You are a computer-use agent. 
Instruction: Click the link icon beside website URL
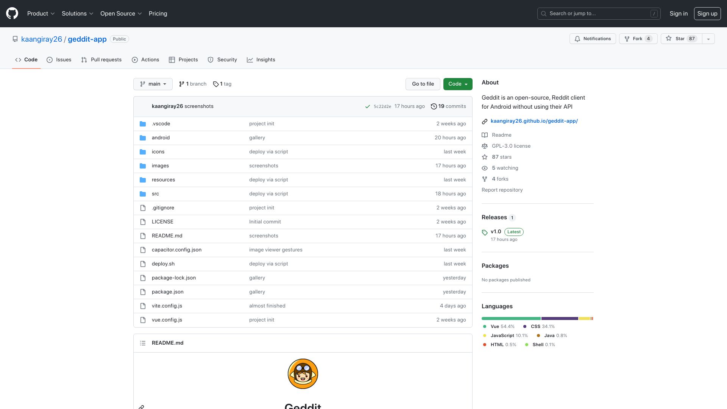(x=485, y=121)
